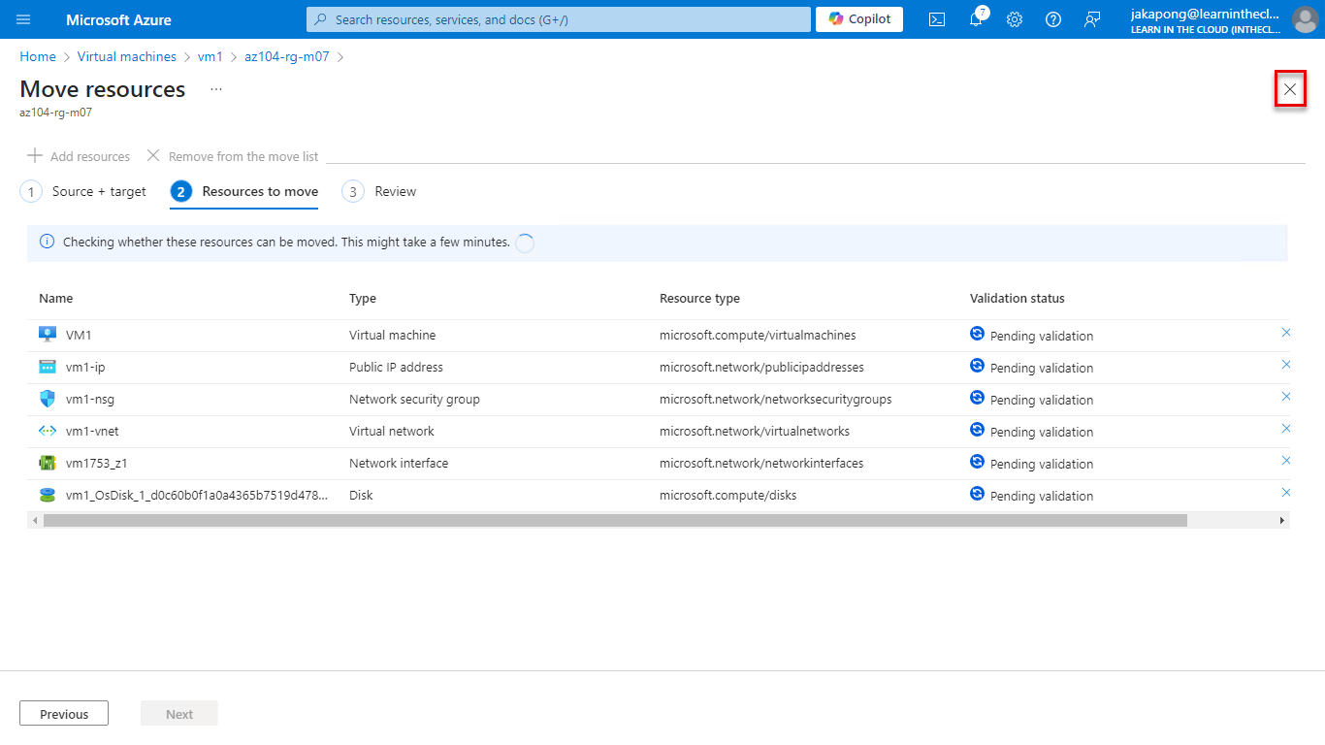Image resolution: width=1325 pixels, height=745 pixels.
Task: Remove vm1753_z1 from the list
Action: 1286,461
